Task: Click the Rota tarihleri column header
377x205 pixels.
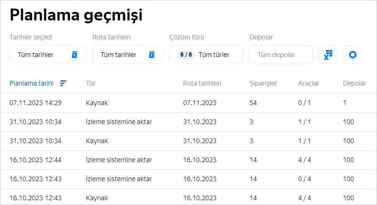Action: 202,83
